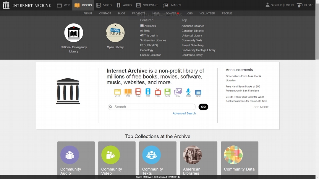Click the Internet Archive temple logo in header
The height and width of the screenshot is (179, 319).
(6, 5)
